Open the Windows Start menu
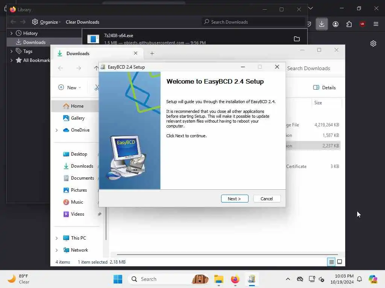The width and height of the screenshot is (385, 288). pos(118,279)
